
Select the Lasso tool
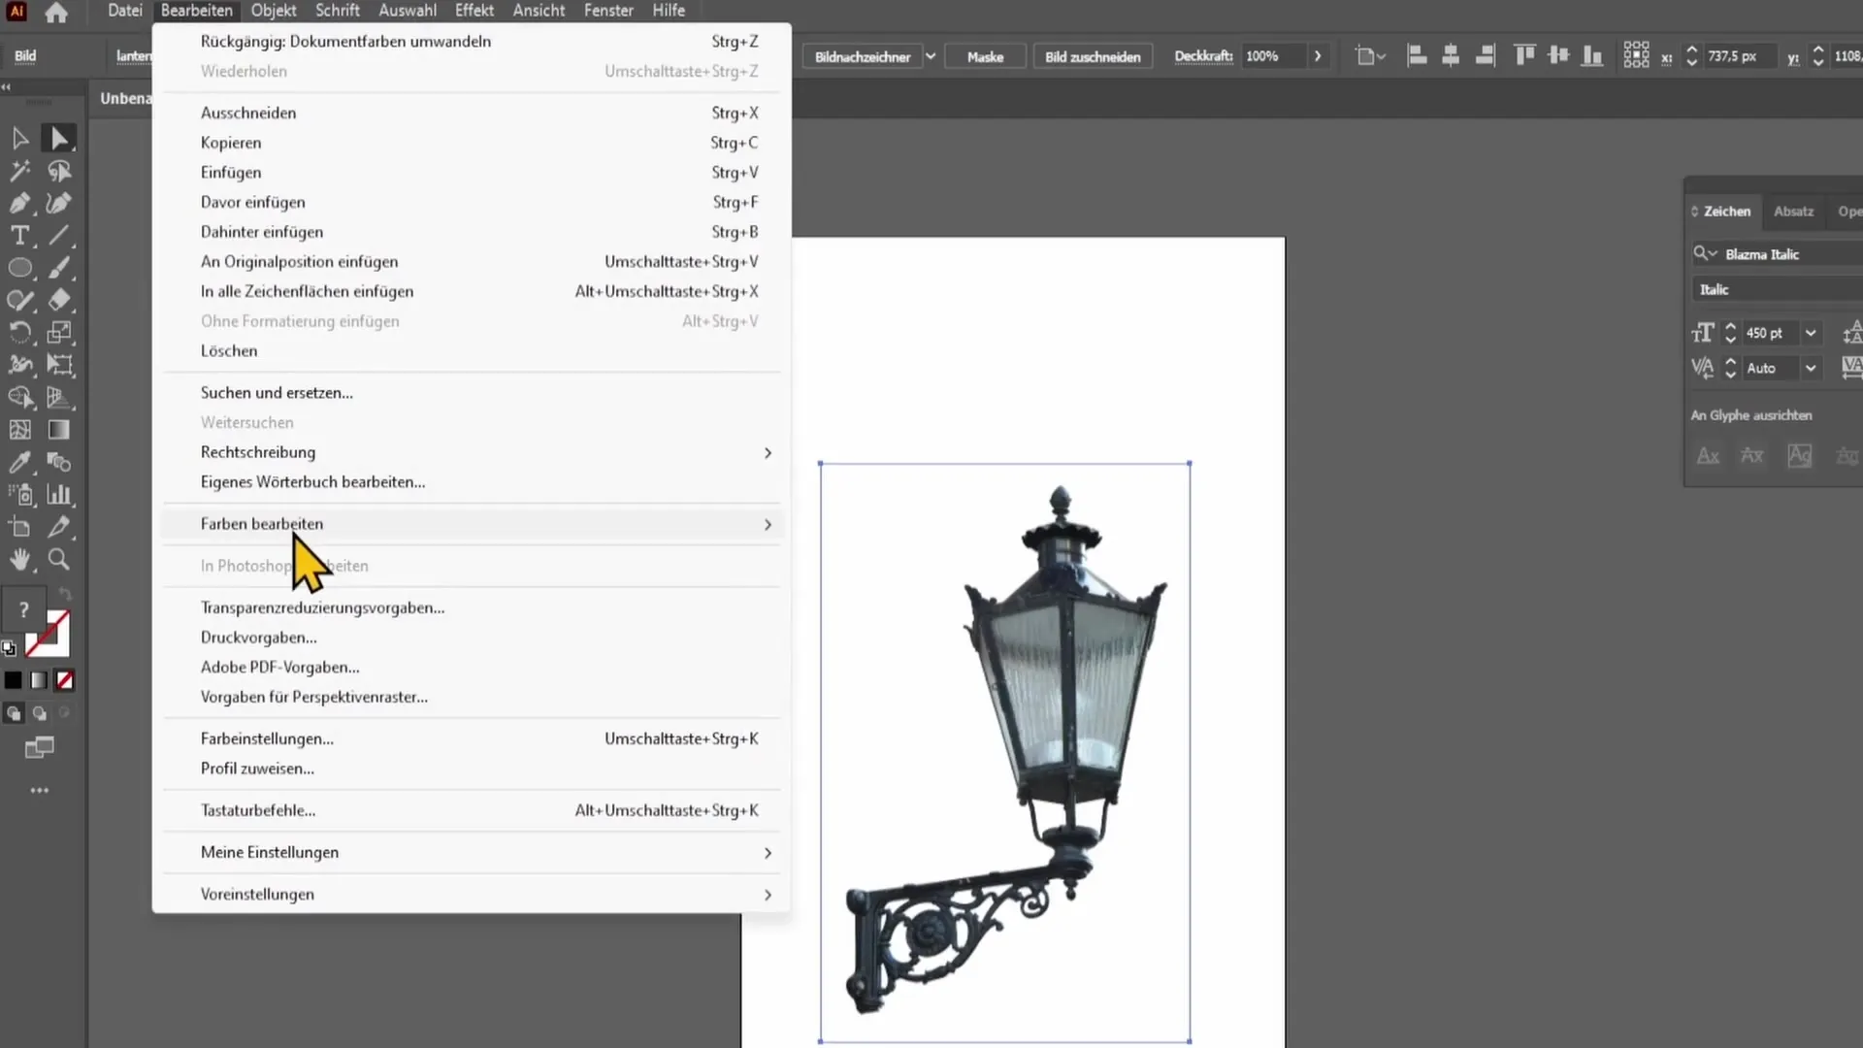pos(59,172)
